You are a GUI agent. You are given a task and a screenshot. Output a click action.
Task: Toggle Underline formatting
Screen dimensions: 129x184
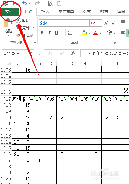coord(57,33)
